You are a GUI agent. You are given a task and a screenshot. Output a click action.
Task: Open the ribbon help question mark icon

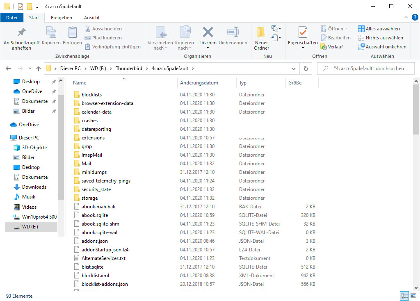click(415, 17)
